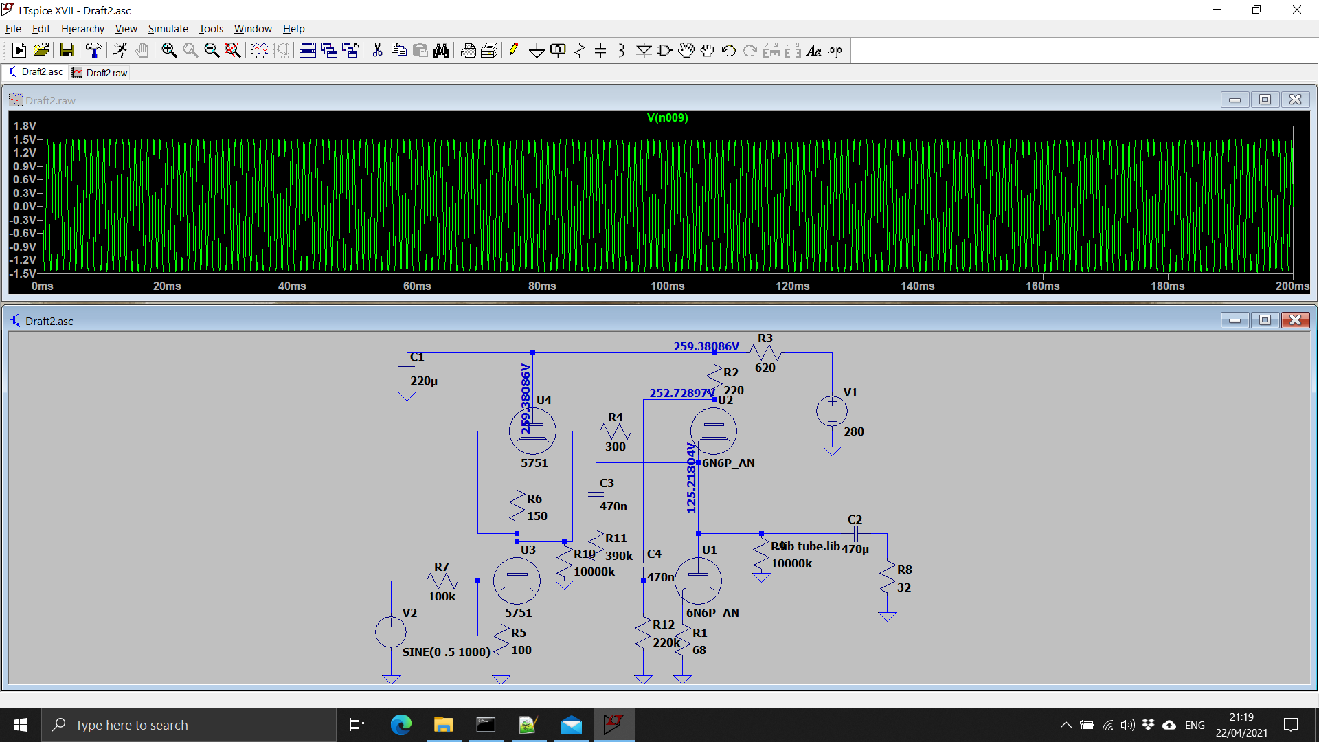Image resolution: width=1319 pixels, height=742 pixels.
Task: Select the Move hand tool
Action: [686, 50]
